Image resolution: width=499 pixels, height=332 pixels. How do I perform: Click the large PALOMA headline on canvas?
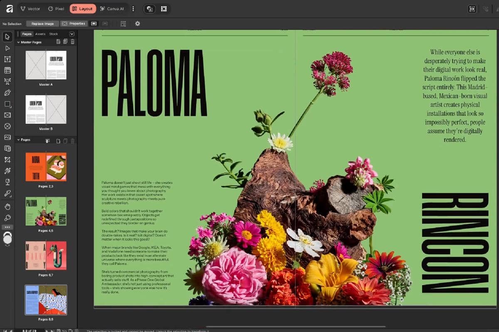[154, 83]
